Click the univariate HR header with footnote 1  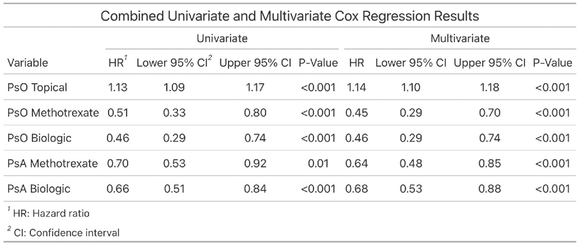point(118,62)
